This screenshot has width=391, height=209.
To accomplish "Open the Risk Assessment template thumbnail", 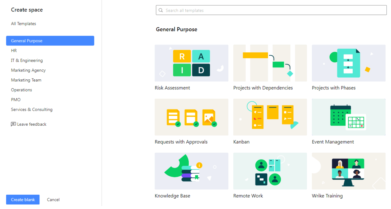I will click(191, 63).
